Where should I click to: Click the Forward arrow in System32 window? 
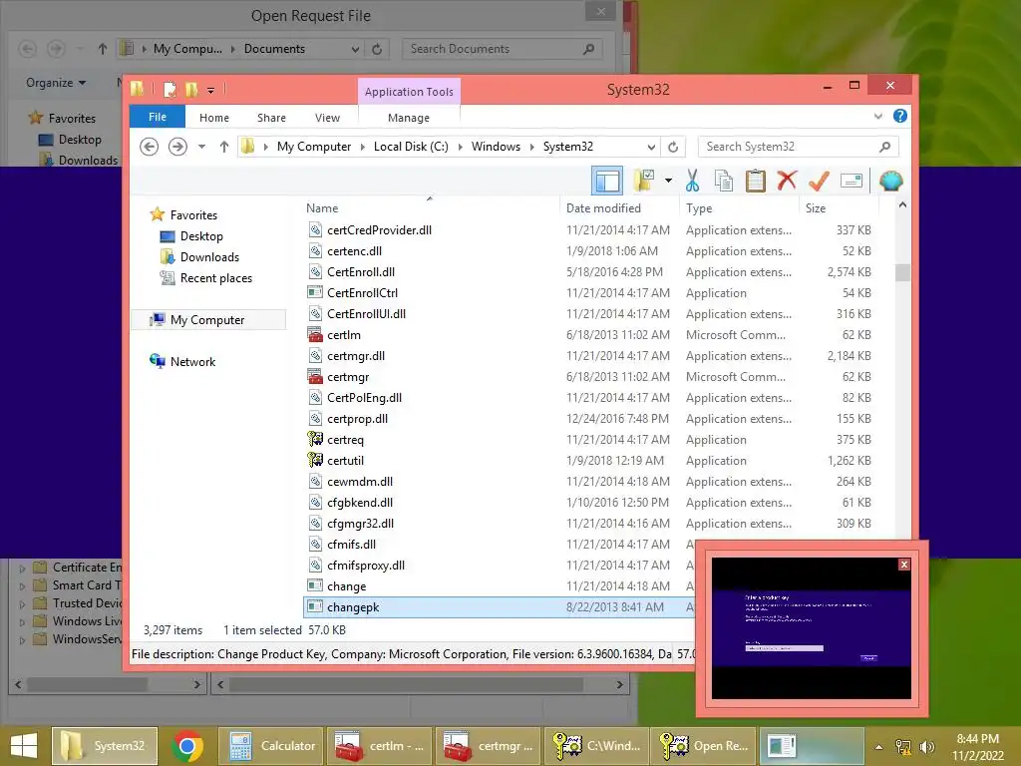click(x=177, y=147)
